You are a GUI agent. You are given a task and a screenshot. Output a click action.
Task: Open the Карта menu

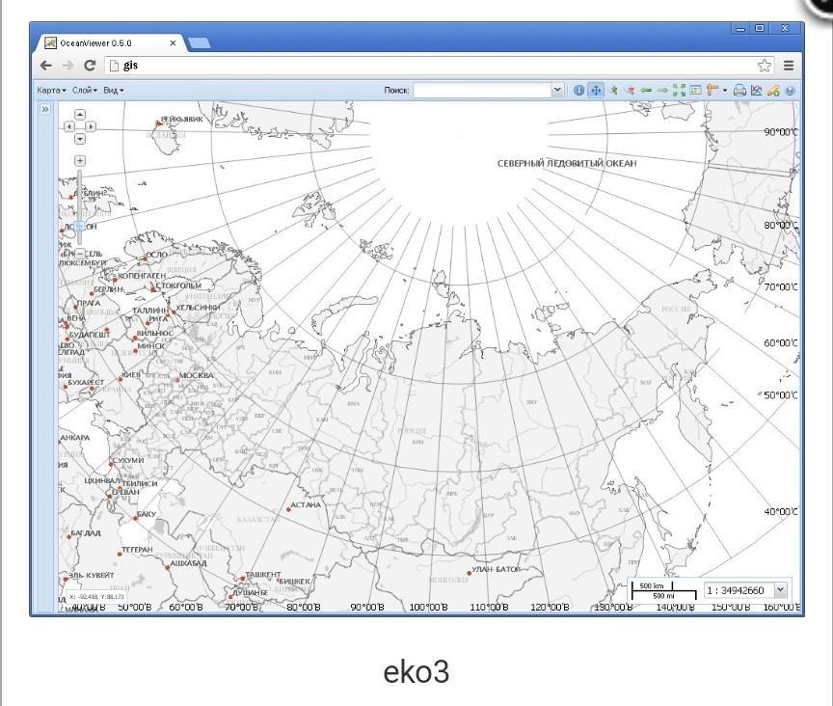coord(51,91)
